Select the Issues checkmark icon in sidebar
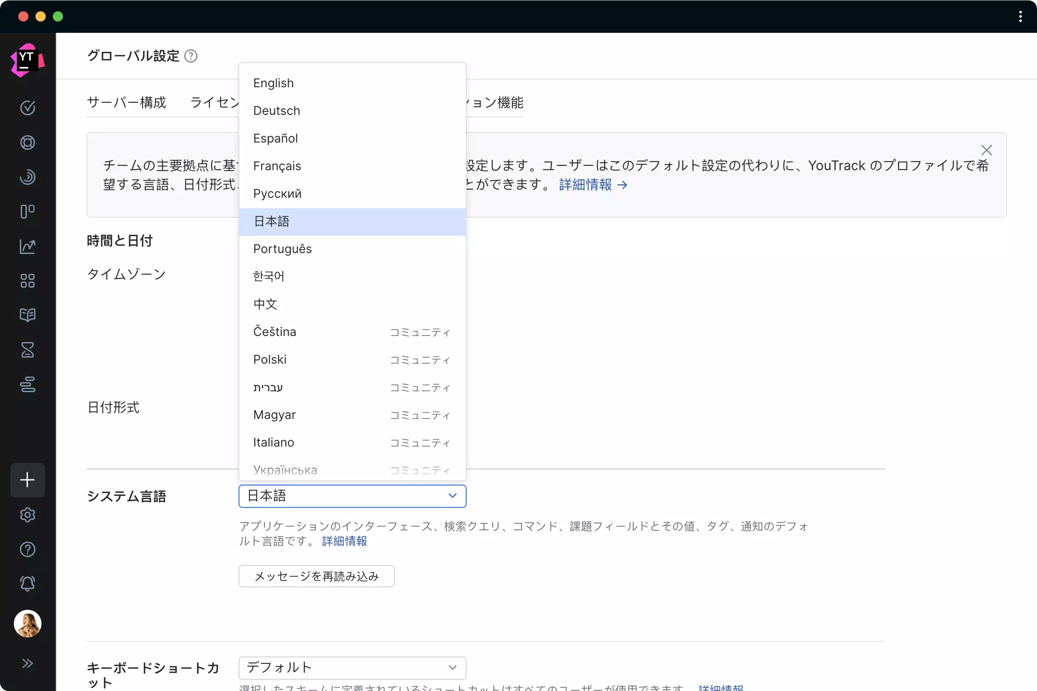 pyautogui.click(x=27, y=108)
